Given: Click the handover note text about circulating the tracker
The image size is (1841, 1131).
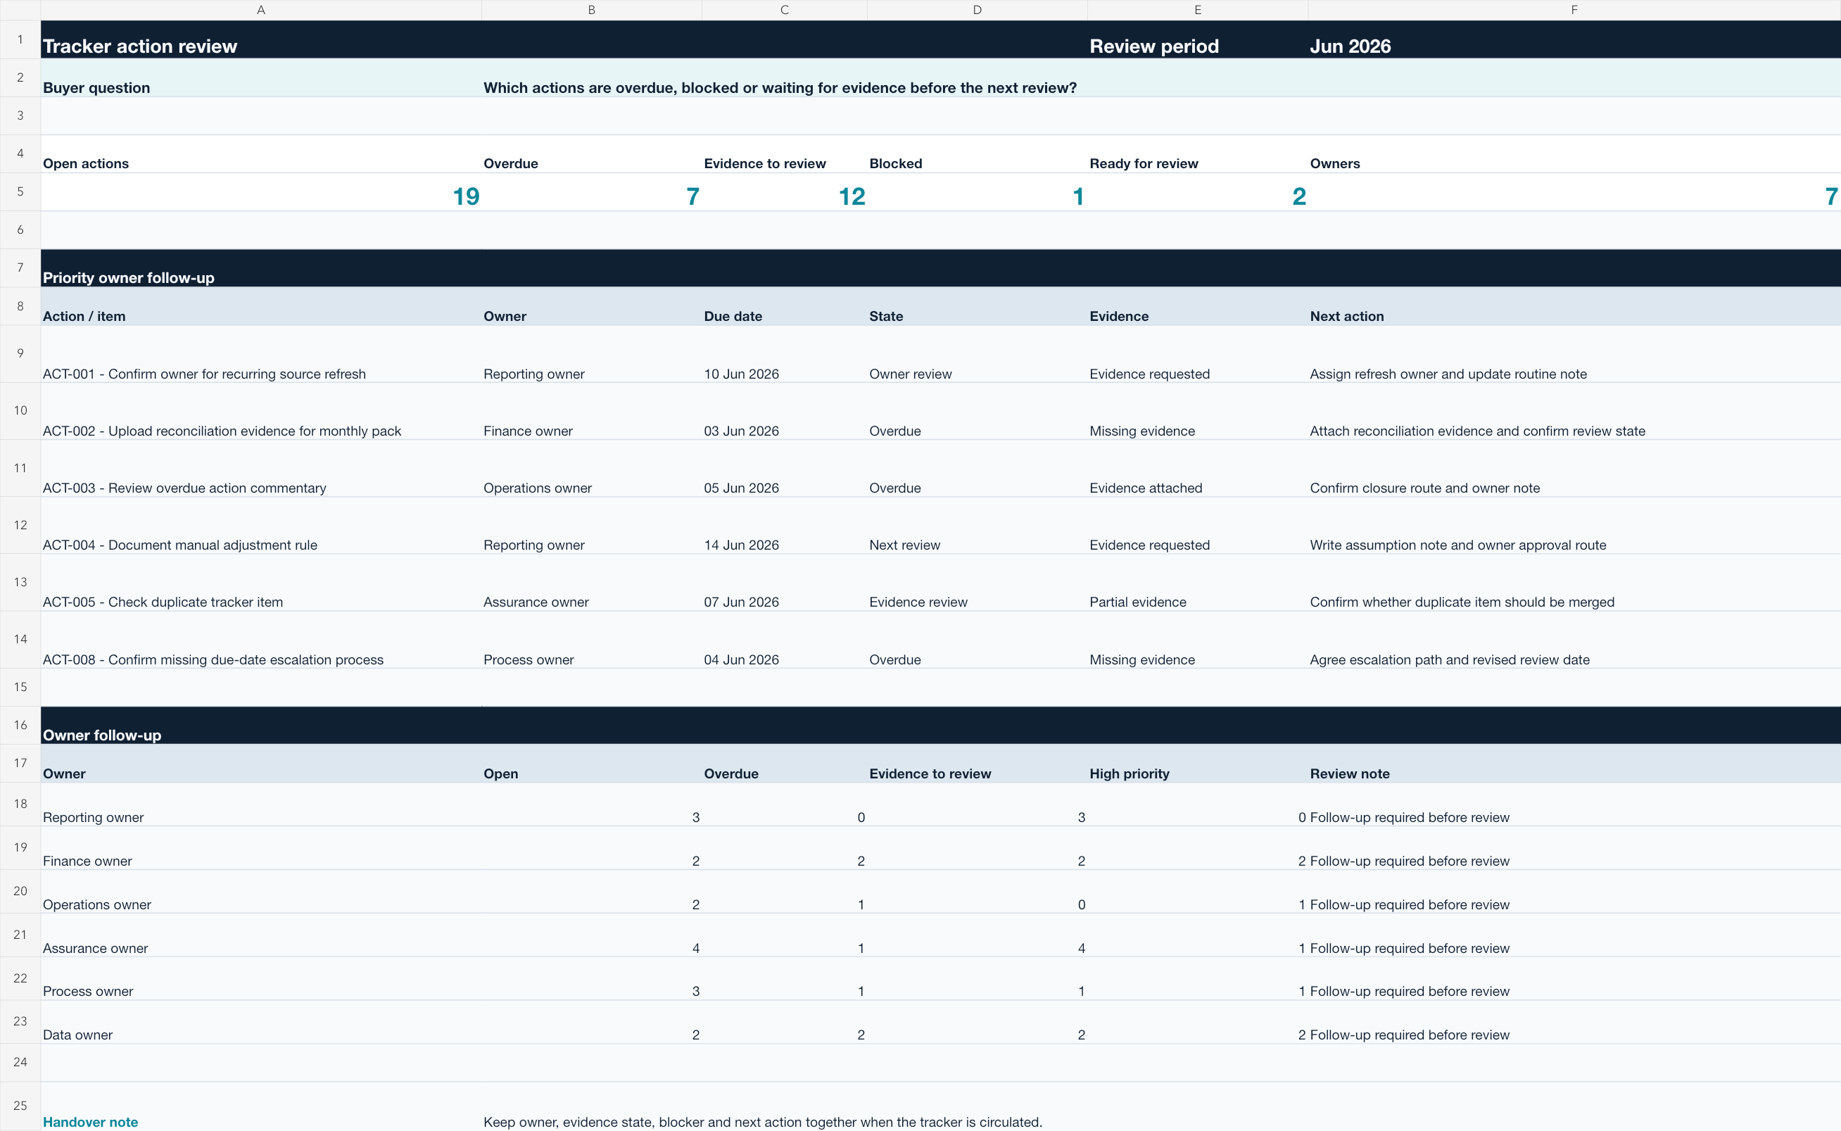Looking at the screenshot, I should click(762, 1122).
